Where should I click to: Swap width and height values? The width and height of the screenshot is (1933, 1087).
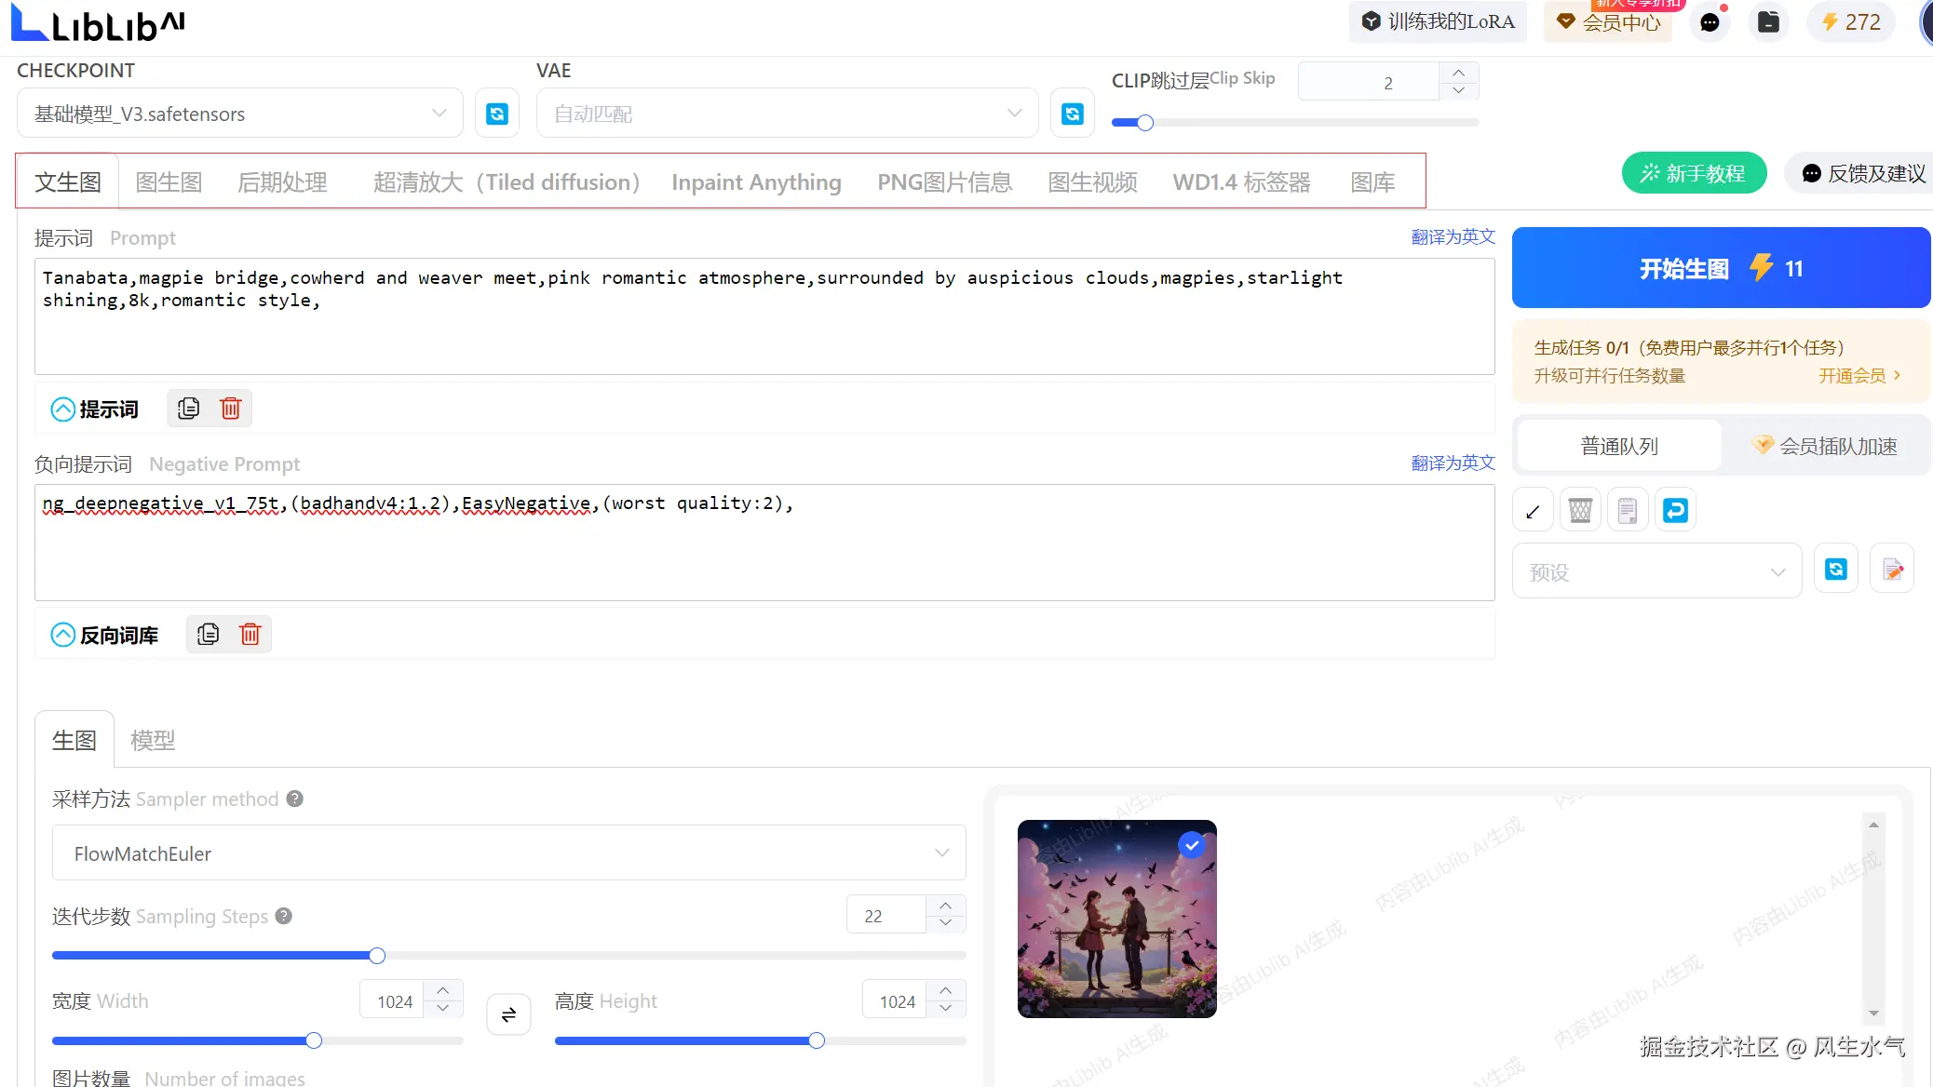(x=508, y=1014)
